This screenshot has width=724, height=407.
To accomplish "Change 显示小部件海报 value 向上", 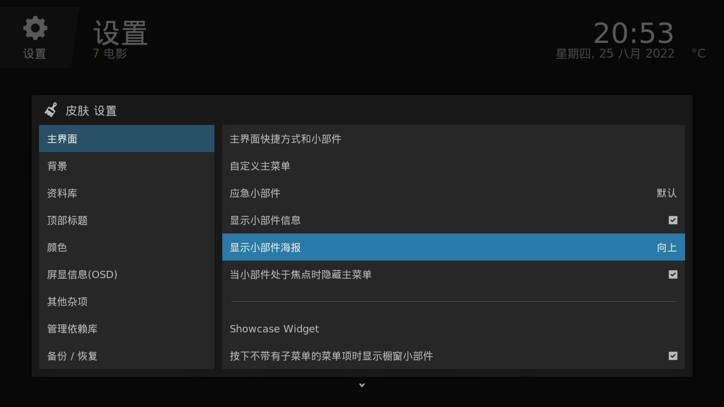I will coord(666,248).
